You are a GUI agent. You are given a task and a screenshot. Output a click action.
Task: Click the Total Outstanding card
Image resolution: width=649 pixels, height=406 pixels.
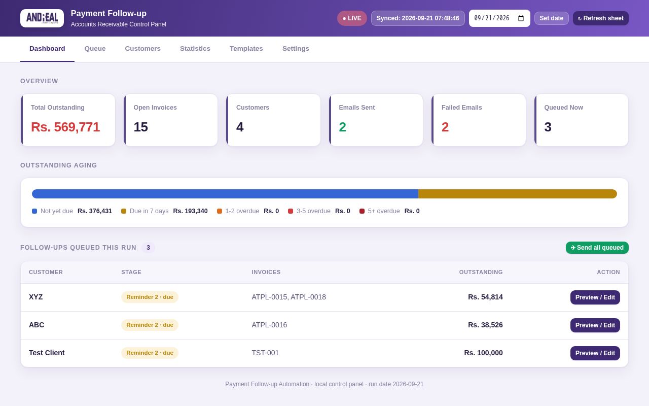point(68,120)
